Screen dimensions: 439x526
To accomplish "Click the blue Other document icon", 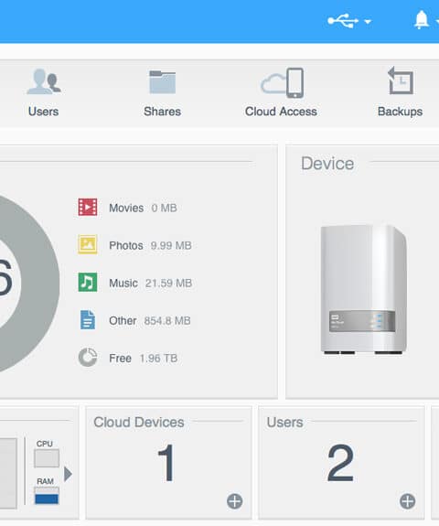I will click(88, 319).
